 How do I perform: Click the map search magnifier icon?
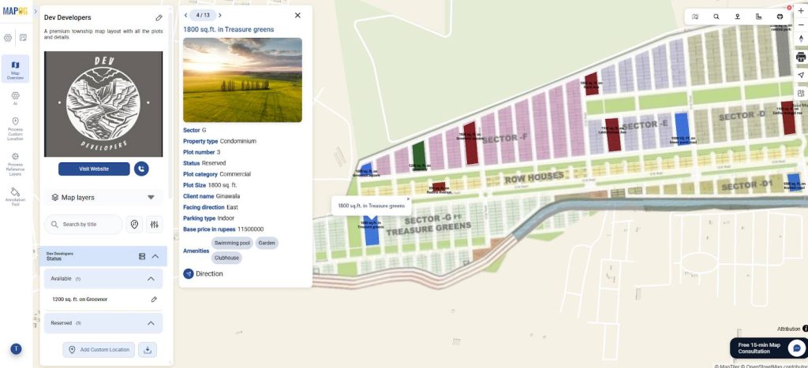pyautogui.click(x=716, y=17)
